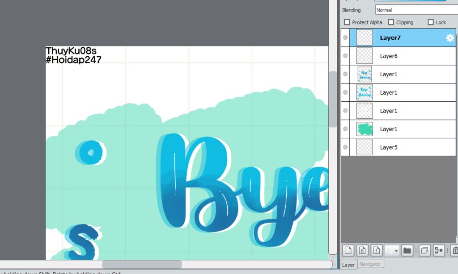Add a new 8-bit layer

click(x=362, y=250)
